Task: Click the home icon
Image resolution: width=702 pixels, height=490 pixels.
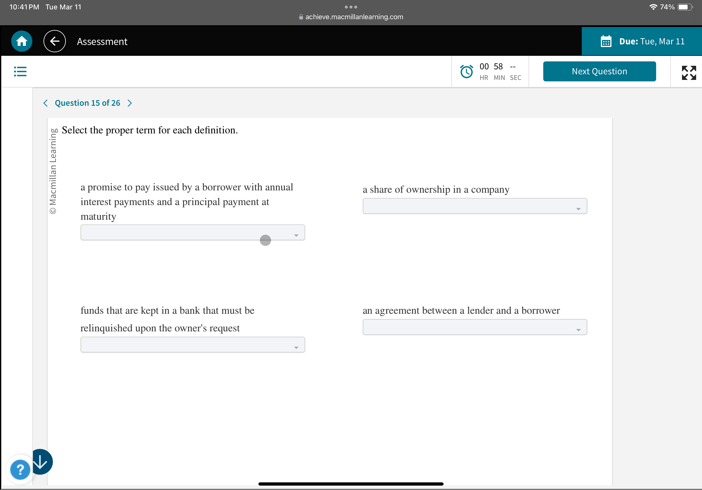Action: tap(21, 41)
